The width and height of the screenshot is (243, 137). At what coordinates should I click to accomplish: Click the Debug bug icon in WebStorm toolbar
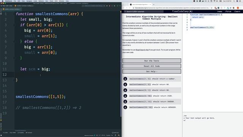coord(110,6)
